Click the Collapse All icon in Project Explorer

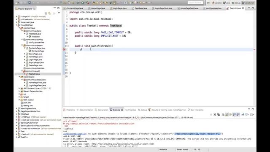point(46,13)
